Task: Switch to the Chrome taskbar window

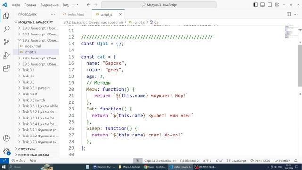Action: 155,167
